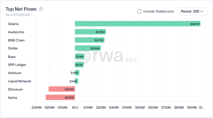213x118 pixels.
Task: Enable the Include Stablecoins checkbox
Action: point(139,11)
